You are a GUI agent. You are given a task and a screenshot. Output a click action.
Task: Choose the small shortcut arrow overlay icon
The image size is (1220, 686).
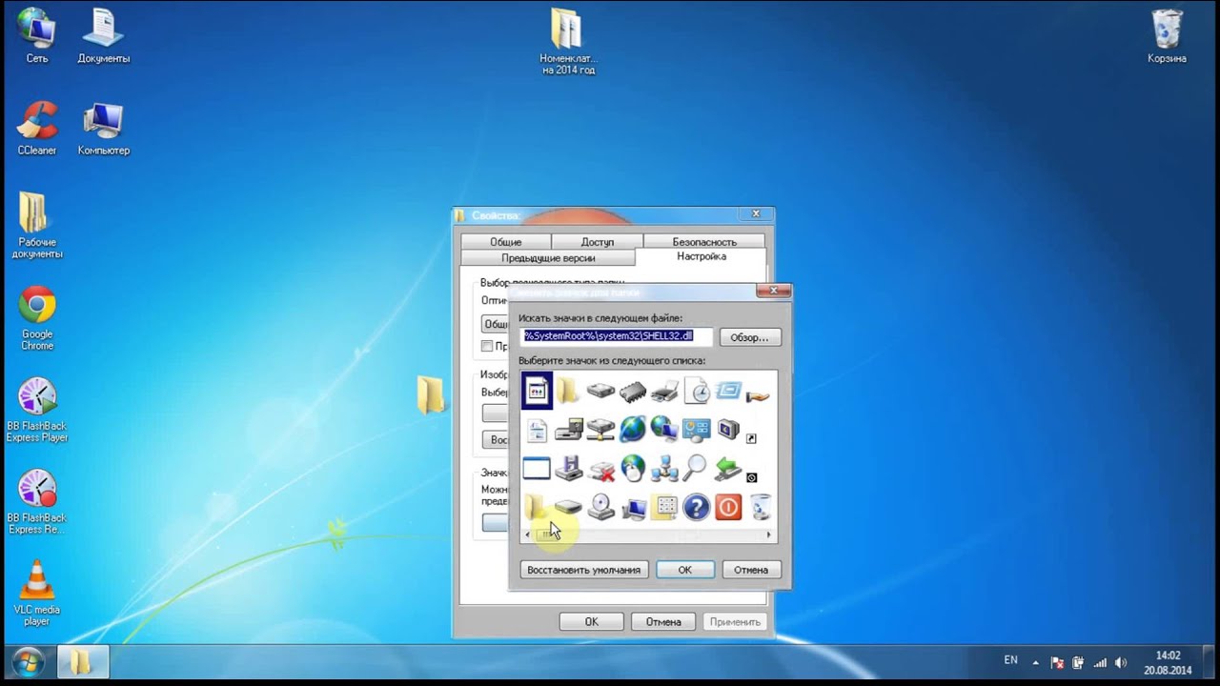coord(751,438)
